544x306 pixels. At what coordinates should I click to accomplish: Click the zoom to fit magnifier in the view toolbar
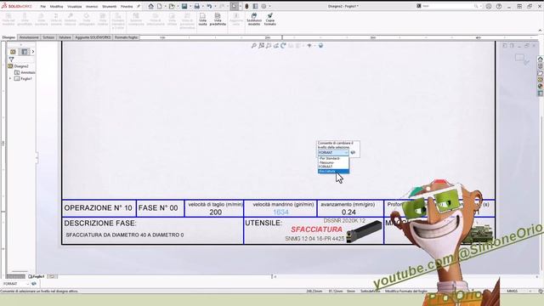[254, 45]
